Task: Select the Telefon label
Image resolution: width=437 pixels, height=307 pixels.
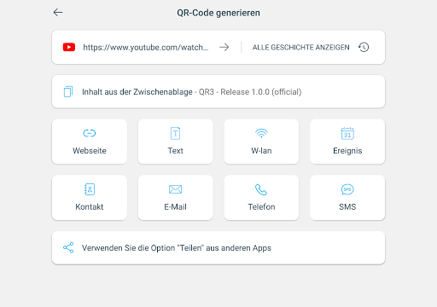Action: click(261, 206)
